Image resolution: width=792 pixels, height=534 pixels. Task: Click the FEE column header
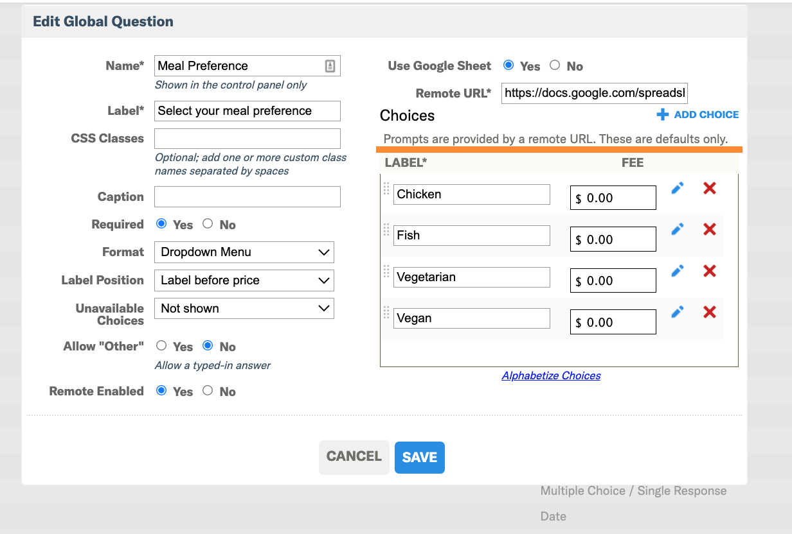pyautogui.click(x=633, y=162)
